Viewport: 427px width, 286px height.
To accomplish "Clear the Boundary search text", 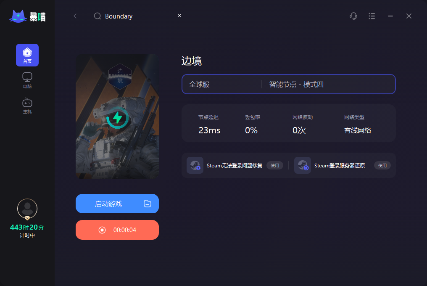I will pyautogui.click(x=179, y=16).
